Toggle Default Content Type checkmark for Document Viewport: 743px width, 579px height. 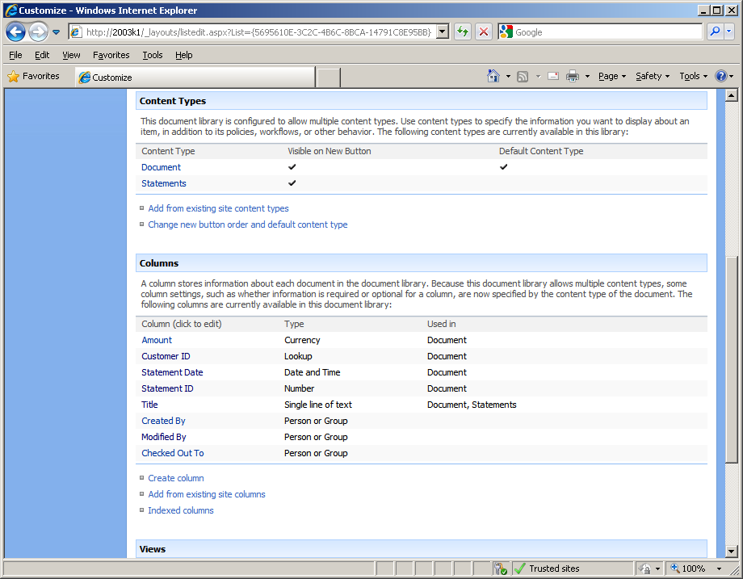coord(503,167)
